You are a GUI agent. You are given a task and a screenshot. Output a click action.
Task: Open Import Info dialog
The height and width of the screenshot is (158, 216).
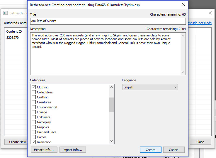73,150
